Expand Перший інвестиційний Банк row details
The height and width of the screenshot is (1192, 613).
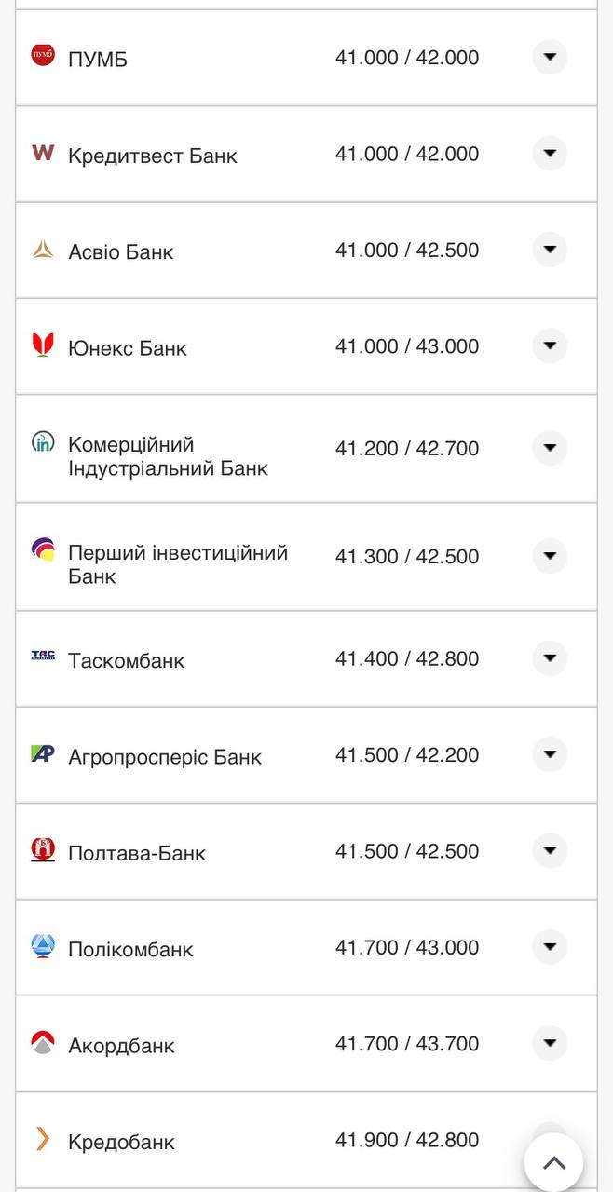[x=550, y=556]
